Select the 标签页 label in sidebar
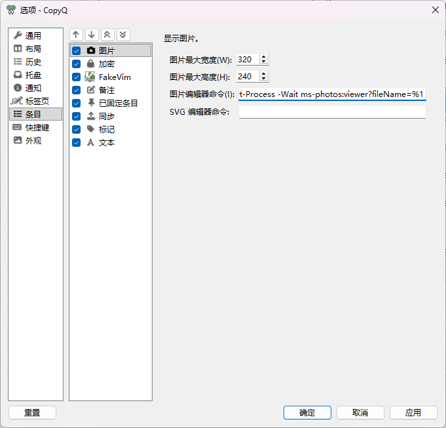The image size is (446, 428). 37,101
